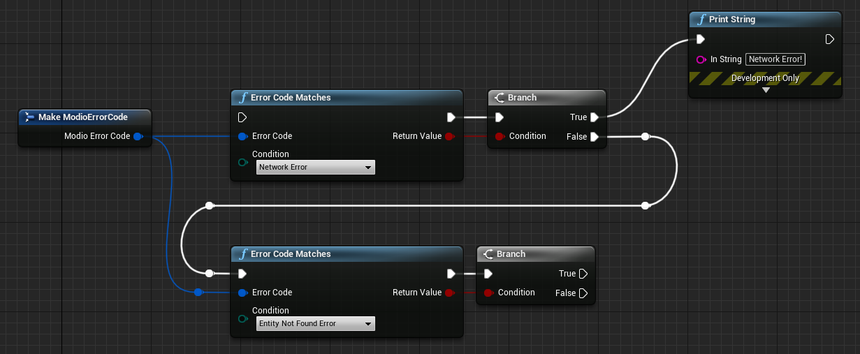Click the True pin on the upper Branch
Viewport: 860px width, 354px height.
click(594, 117)
